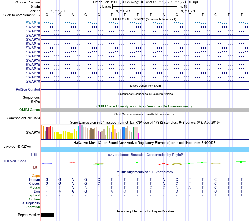The image size is (249, 221).
Task: Click the 100 Vert. Cons label
Action: click(x=15, y=161)
